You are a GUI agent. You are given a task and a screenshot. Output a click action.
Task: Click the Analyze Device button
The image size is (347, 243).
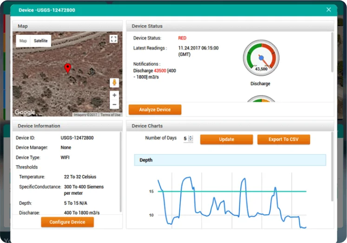pyautogui.click(x=155, y=110)
